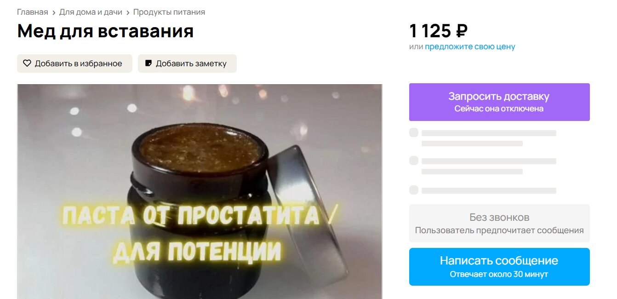Click the Написать сообщение button

click(499, 267)
